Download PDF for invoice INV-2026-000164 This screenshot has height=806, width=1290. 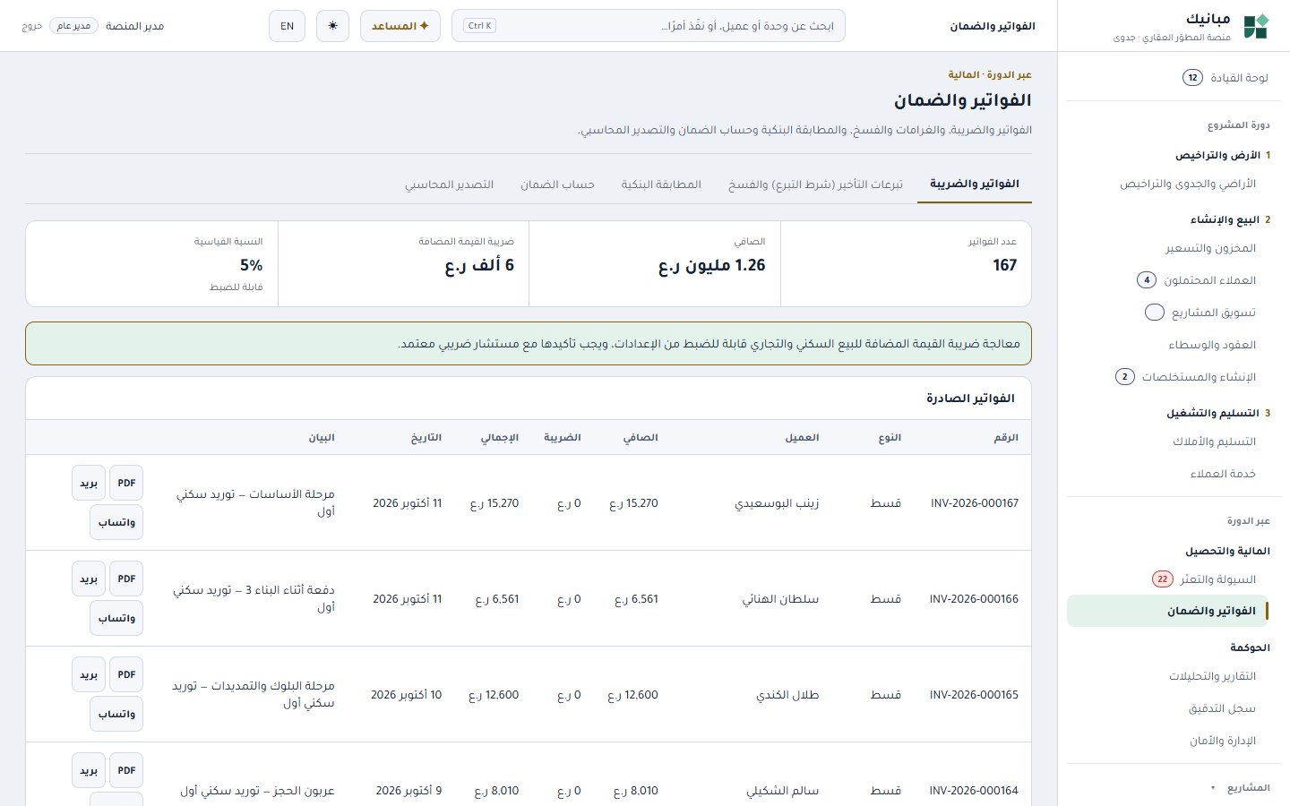(126, 770)
